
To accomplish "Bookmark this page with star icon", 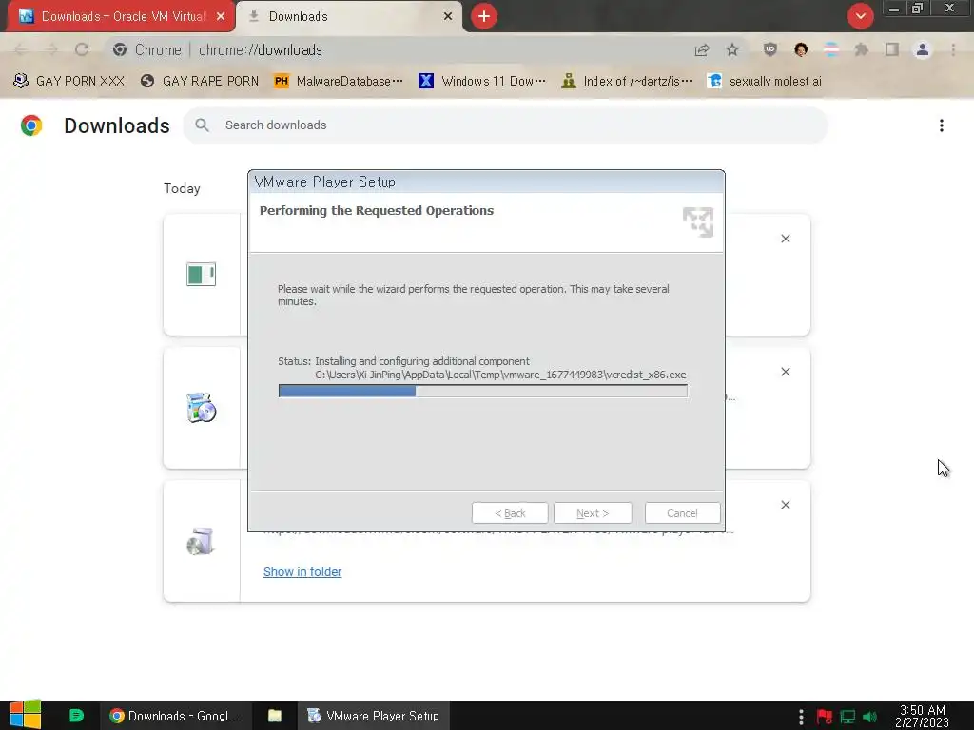I will [732, 49].
